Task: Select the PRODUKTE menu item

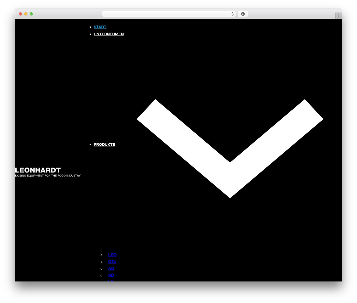Action: 104,144
